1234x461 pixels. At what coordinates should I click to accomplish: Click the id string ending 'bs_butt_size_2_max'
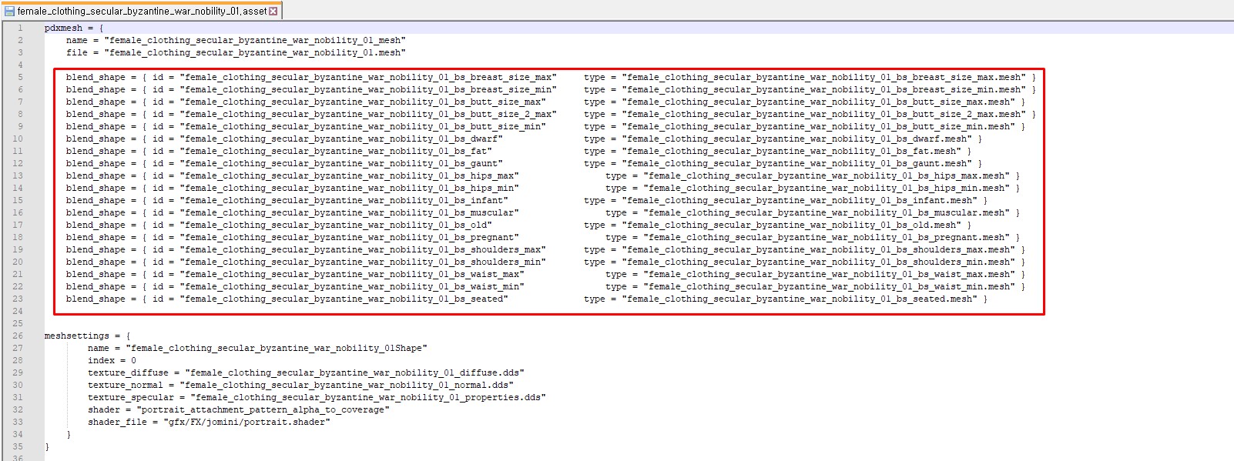[x=368, y=114]
